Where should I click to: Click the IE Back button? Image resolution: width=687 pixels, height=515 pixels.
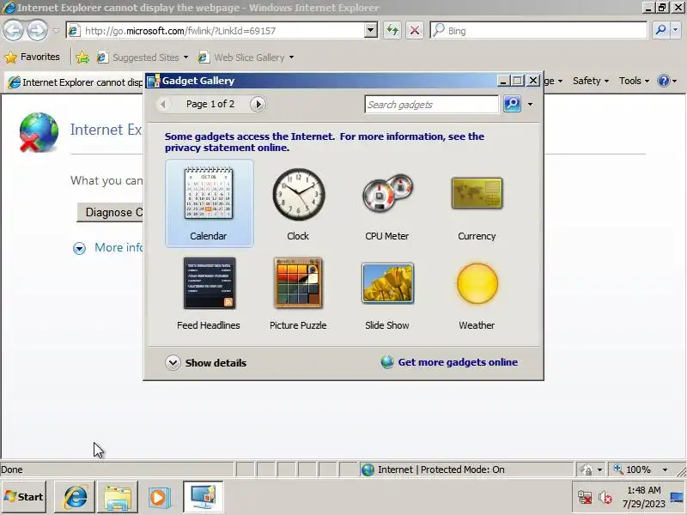point(13,31)
